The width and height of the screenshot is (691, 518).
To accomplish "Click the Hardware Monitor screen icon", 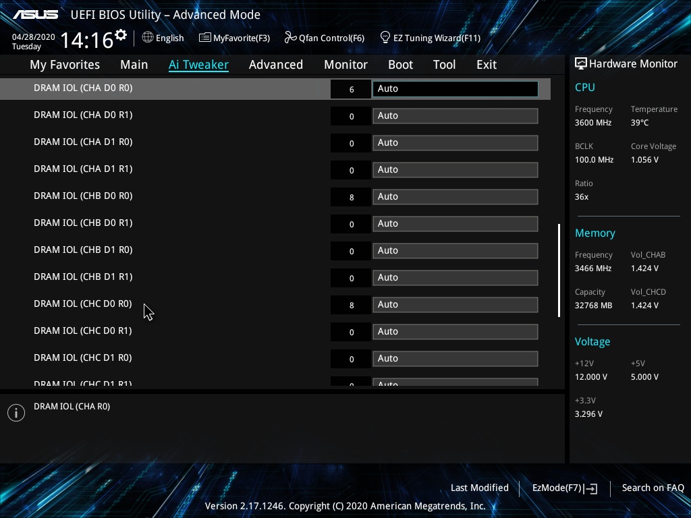I will coord(581,64).
